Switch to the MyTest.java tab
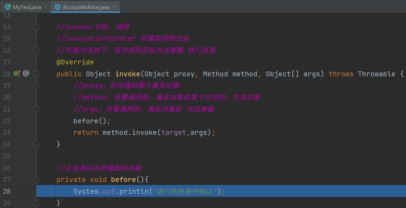The height and width of the screenshot is (208, 406). click(x=27, y=7)
